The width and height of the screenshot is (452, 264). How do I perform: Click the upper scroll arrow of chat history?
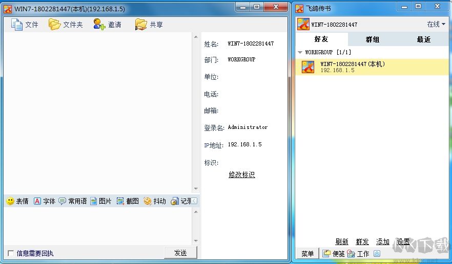coord(196,37)
